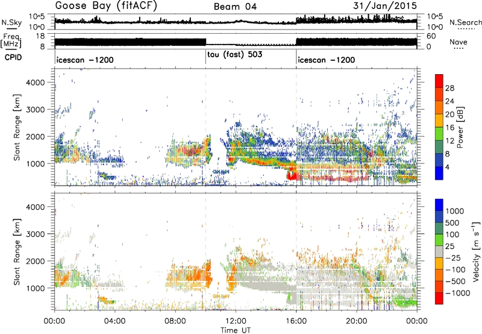482x334 pixels.
Task: Click the '16:00' time tick label
Action: (x=296, y=321)
